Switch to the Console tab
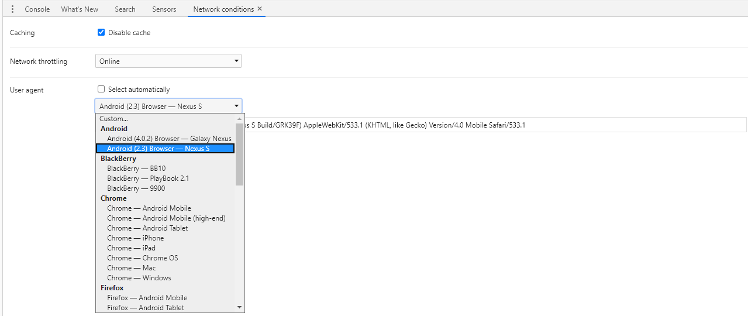This screenshot has height=316, width=748. coord(37,9)
